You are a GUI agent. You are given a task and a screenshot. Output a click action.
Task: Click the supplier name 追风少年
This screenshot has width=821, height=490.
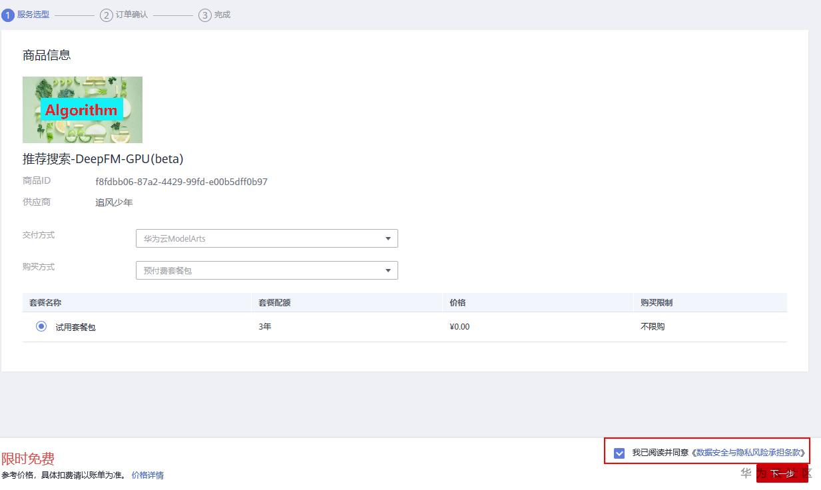click(x=114, y=202)
